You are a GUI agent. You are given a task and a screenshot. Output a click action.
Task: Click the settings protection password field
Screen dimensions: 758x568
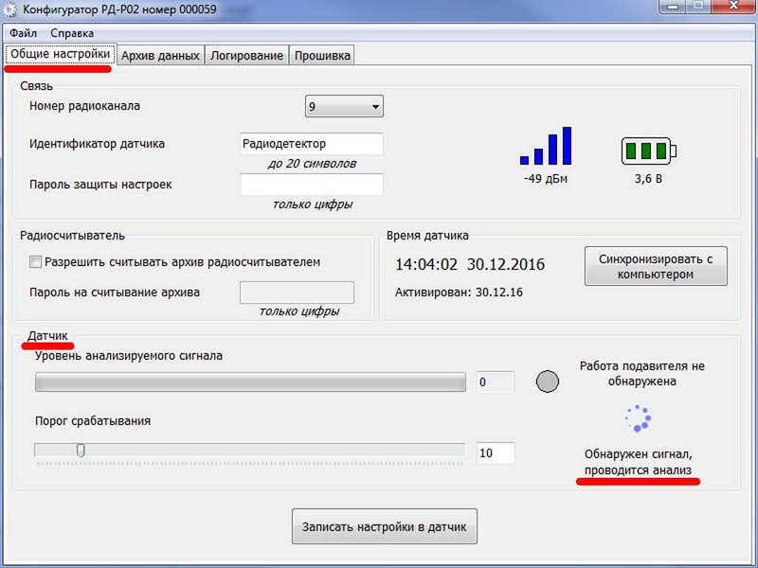coord(312,185)
